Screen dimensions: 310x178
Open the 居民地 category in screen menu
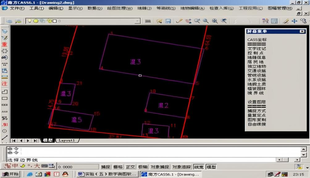pyautogui.click(x=256, y=62)
